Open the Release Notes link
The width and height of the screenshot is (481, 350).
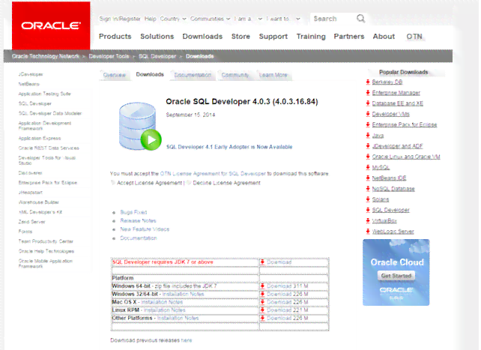click(x=138, y=220)
